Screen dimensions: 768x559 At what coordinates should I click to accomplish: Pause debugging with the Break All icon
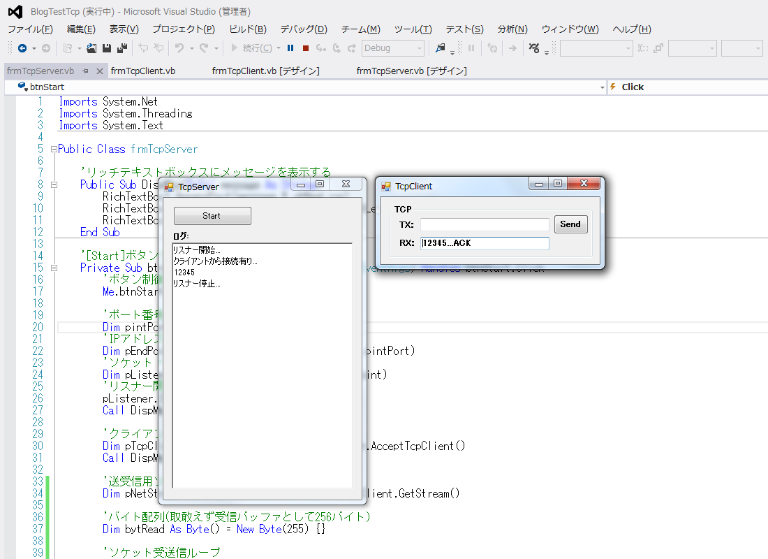tap(290, 48)
